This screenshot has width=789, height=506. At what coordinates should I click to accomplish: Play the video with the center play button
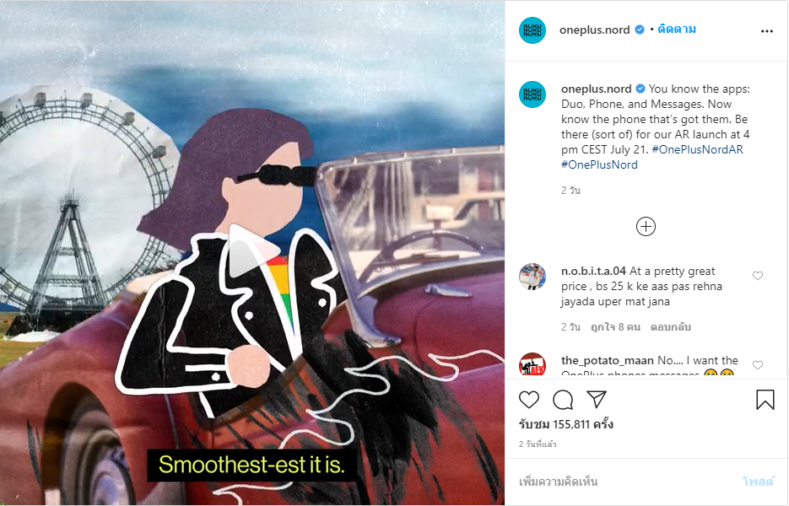[252, 251]
